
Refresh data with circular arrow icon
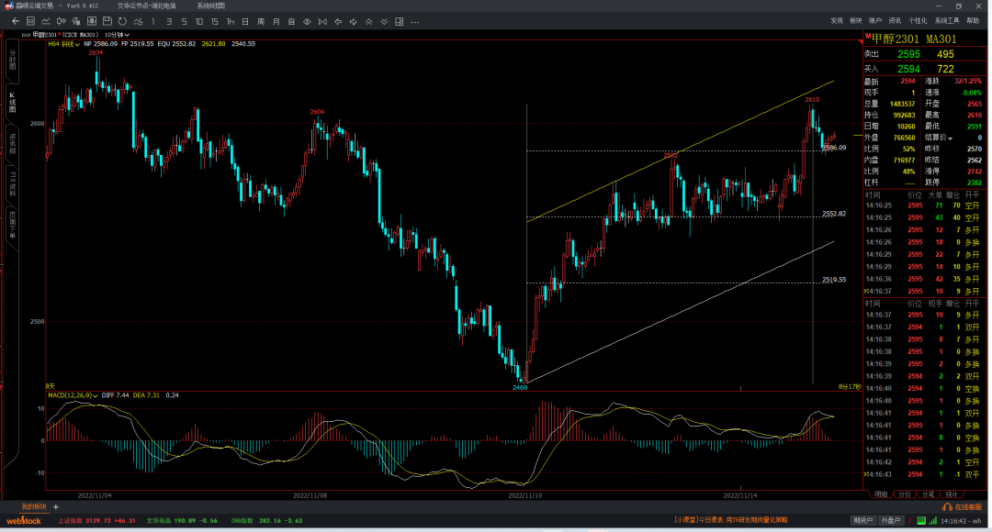(x=122, y=21)
